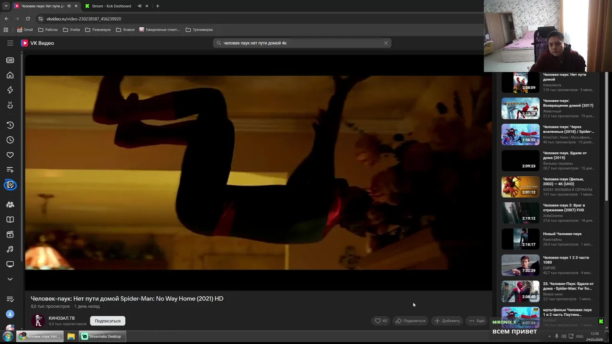
Task: Open the Ещё more options menu
Action: click(x=477, y=321)
